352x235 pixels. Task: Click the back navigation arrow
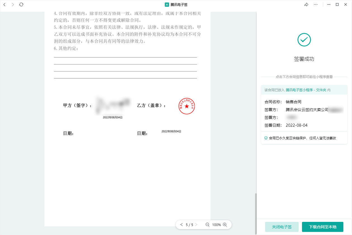(4, 5)
